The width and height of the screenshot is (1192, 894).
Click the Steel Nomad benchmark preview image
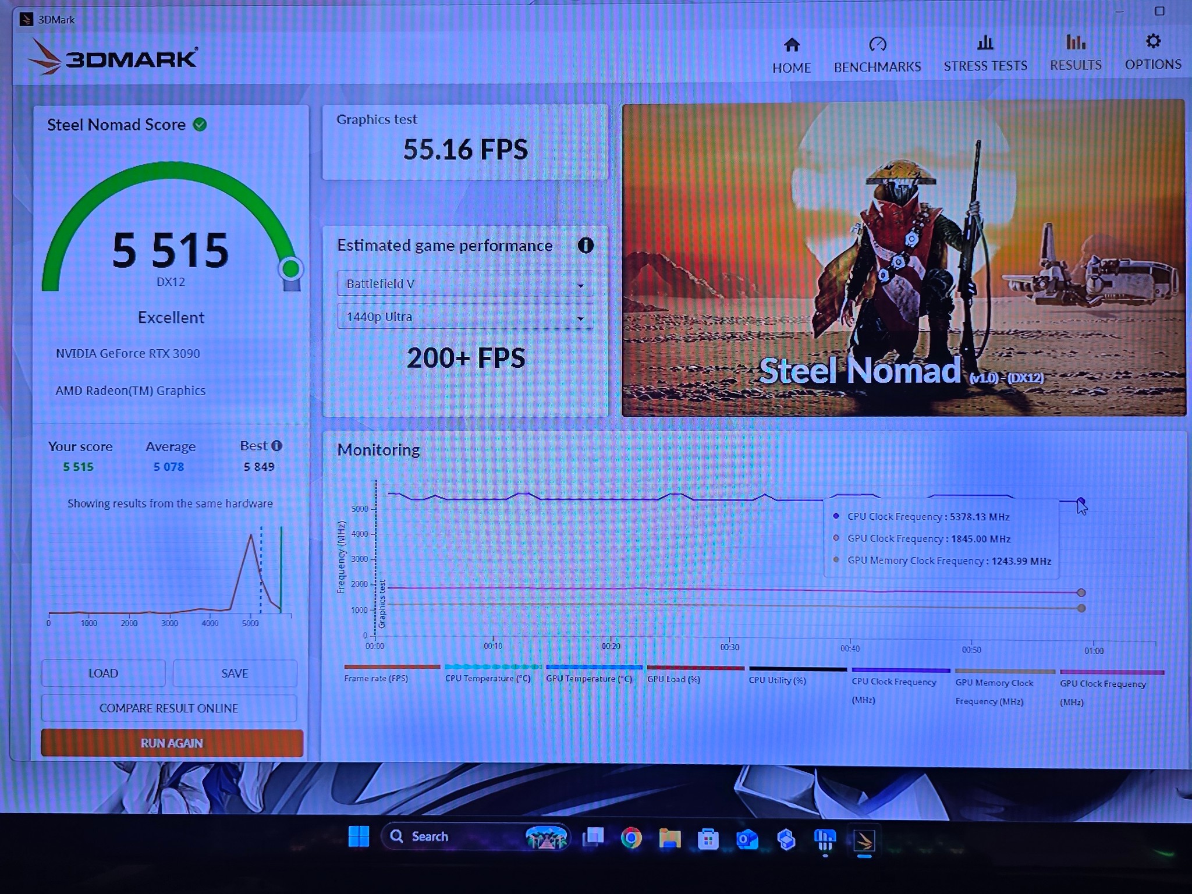pos(903,258)
